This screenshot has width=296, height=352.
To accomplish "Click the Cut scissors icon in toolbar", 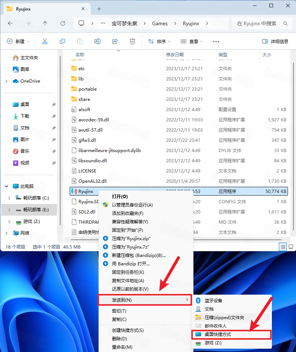I will (45, 41).
